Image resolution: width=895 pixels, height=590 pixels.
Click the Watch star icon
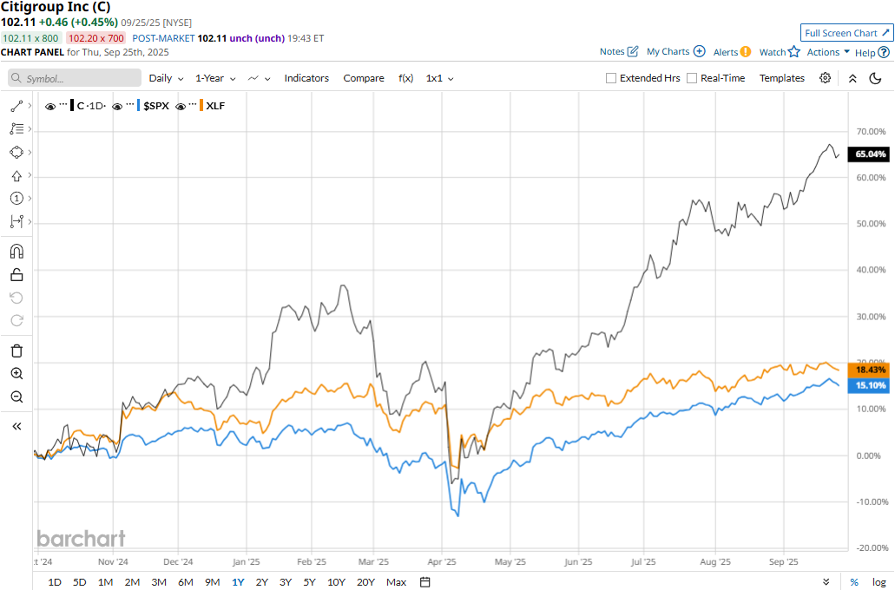(794, 52)
